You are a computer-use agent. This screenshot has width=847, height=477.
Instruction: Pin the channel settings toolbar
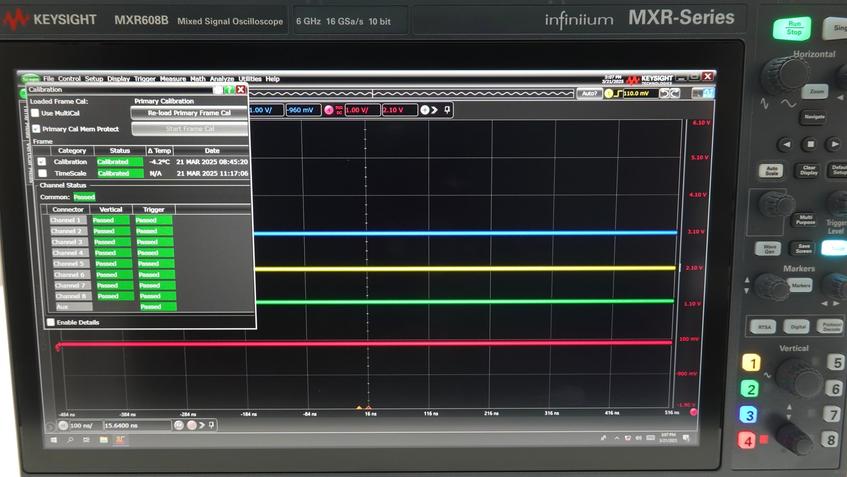[447, 110]
